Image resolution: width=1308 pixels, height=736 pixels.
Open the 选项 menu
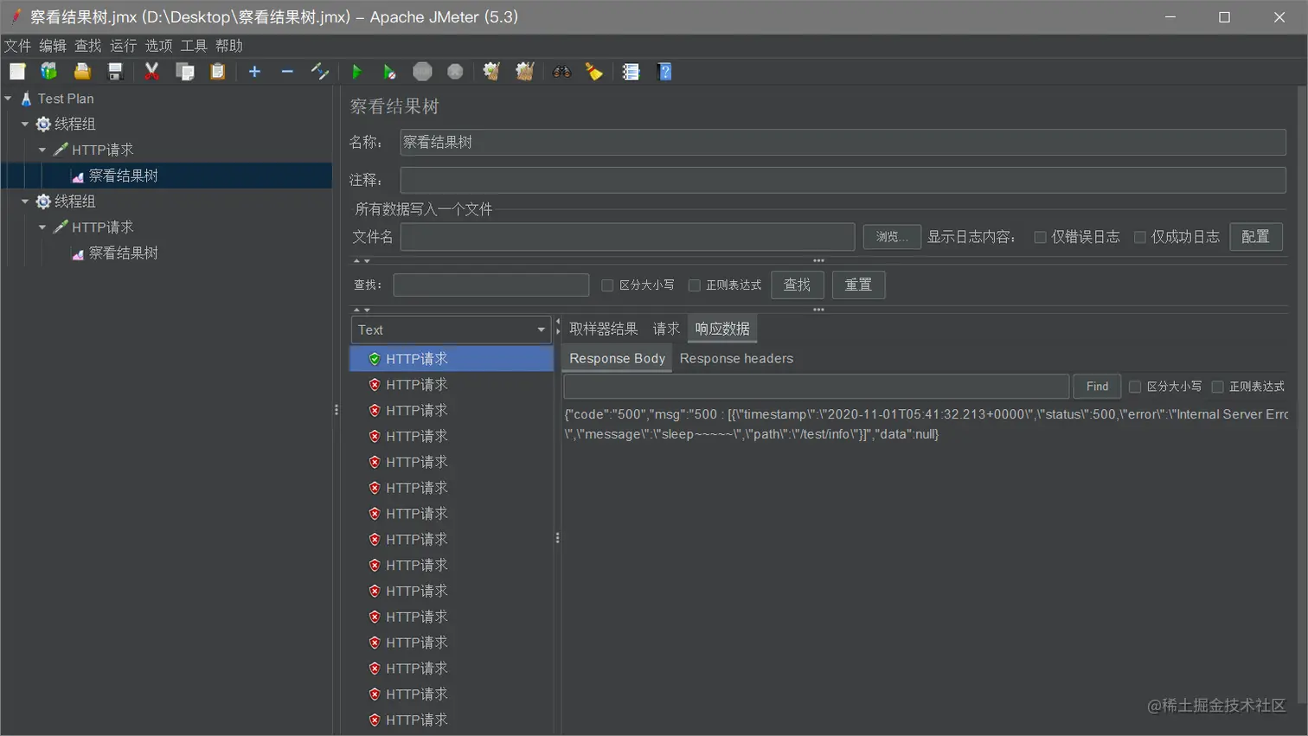click(159, 46)
